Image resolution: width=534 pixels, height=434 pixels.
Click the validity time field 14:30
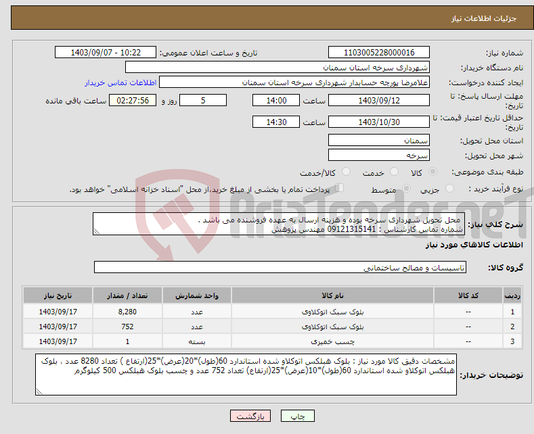point(276,122)
